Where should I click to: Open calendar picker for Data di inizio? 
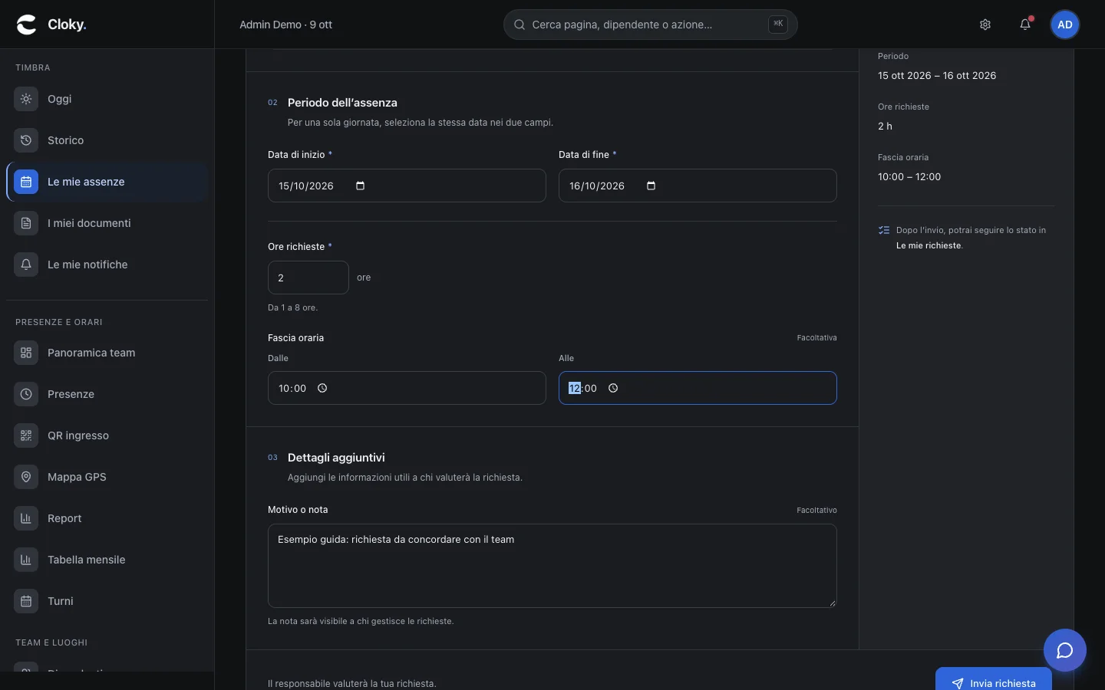[x=361, y=186]
